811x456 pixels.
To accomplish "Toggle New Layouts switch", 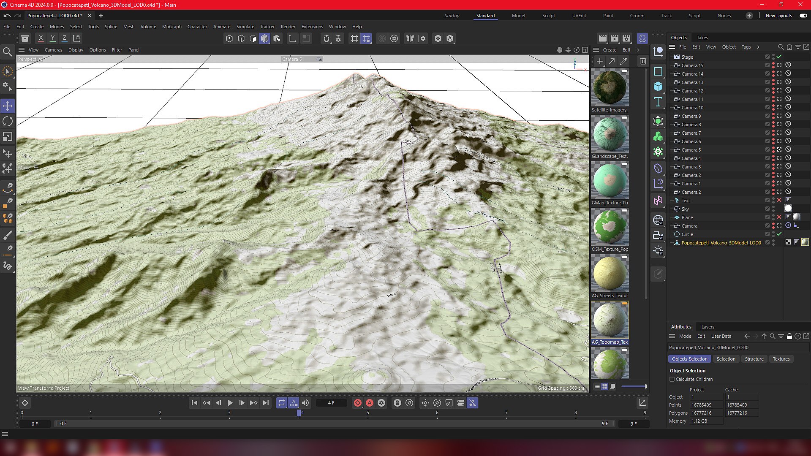I will [803, 16].
